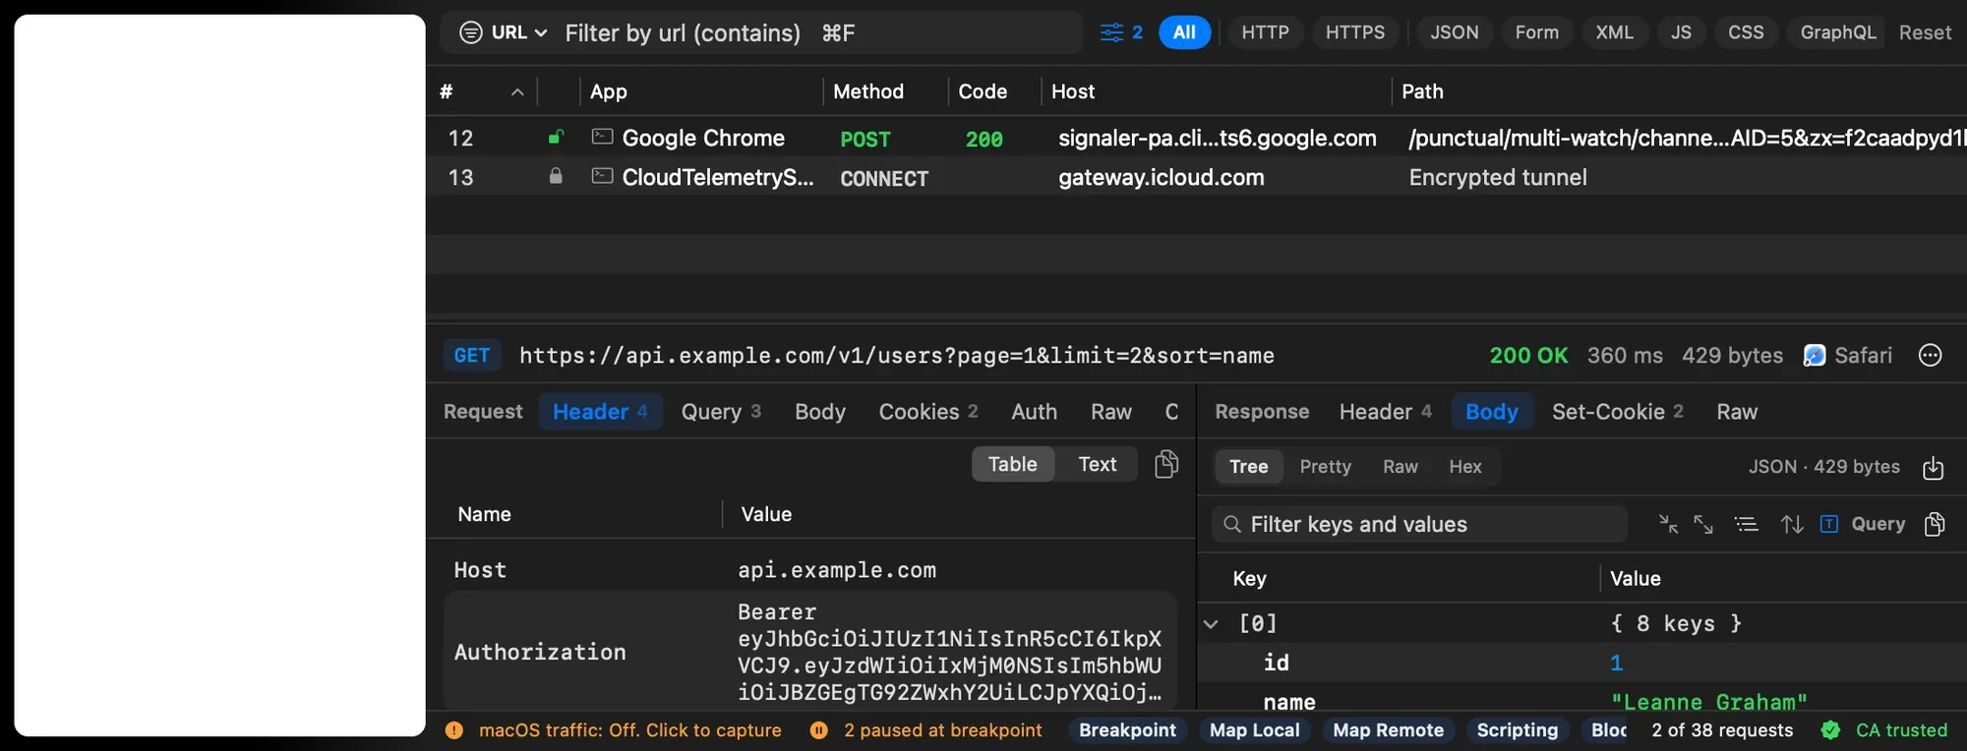1967x751 pixels.
Task: Toggle the HTTPS protocol filter
Action: 1355,32
